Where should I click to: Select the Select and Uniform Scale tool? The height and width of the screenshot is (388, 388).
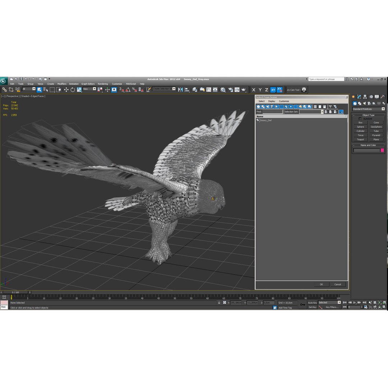79,89
